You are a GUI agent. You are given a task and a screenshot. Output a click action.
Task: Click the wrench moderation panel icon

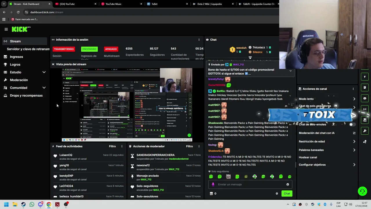[365, 131]
